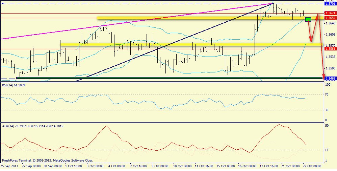Viewport: 337px width, 171px height.
Task: Select the 1.3468 blue price label
Action: 330,78
